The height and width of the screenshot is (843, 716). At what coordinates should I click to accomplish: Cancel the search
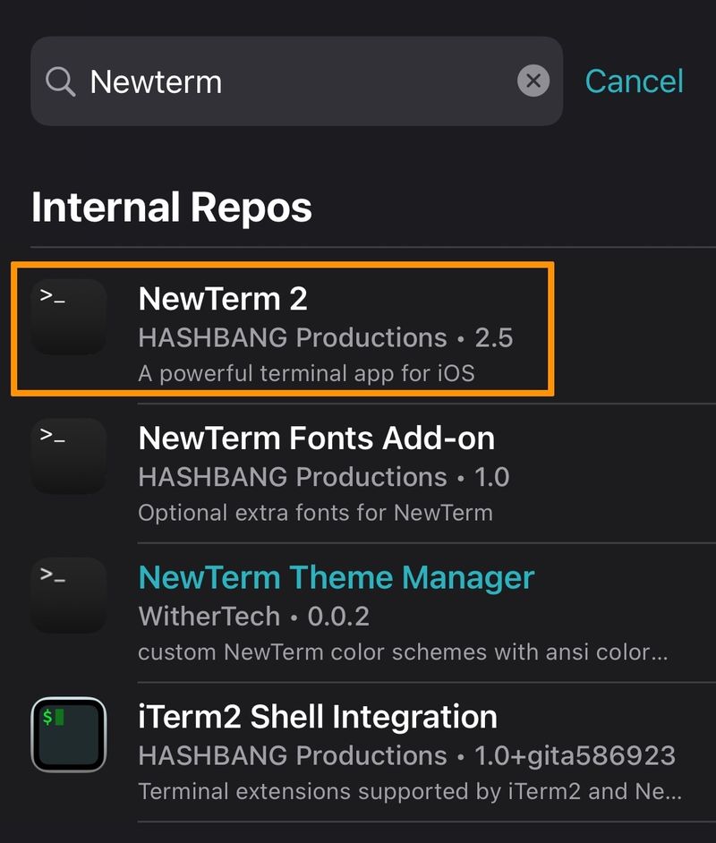click(634, 81)
